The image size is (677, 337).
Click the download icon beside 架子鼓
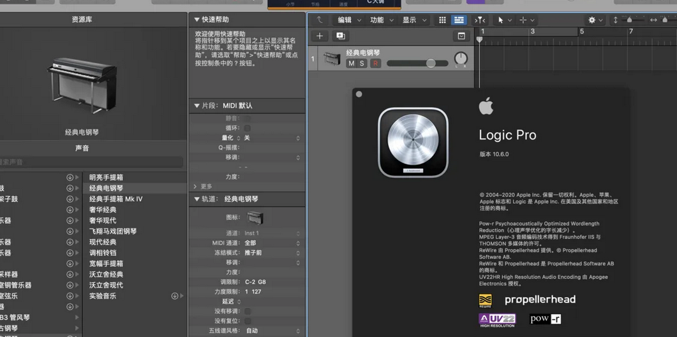tap(70, 199)
